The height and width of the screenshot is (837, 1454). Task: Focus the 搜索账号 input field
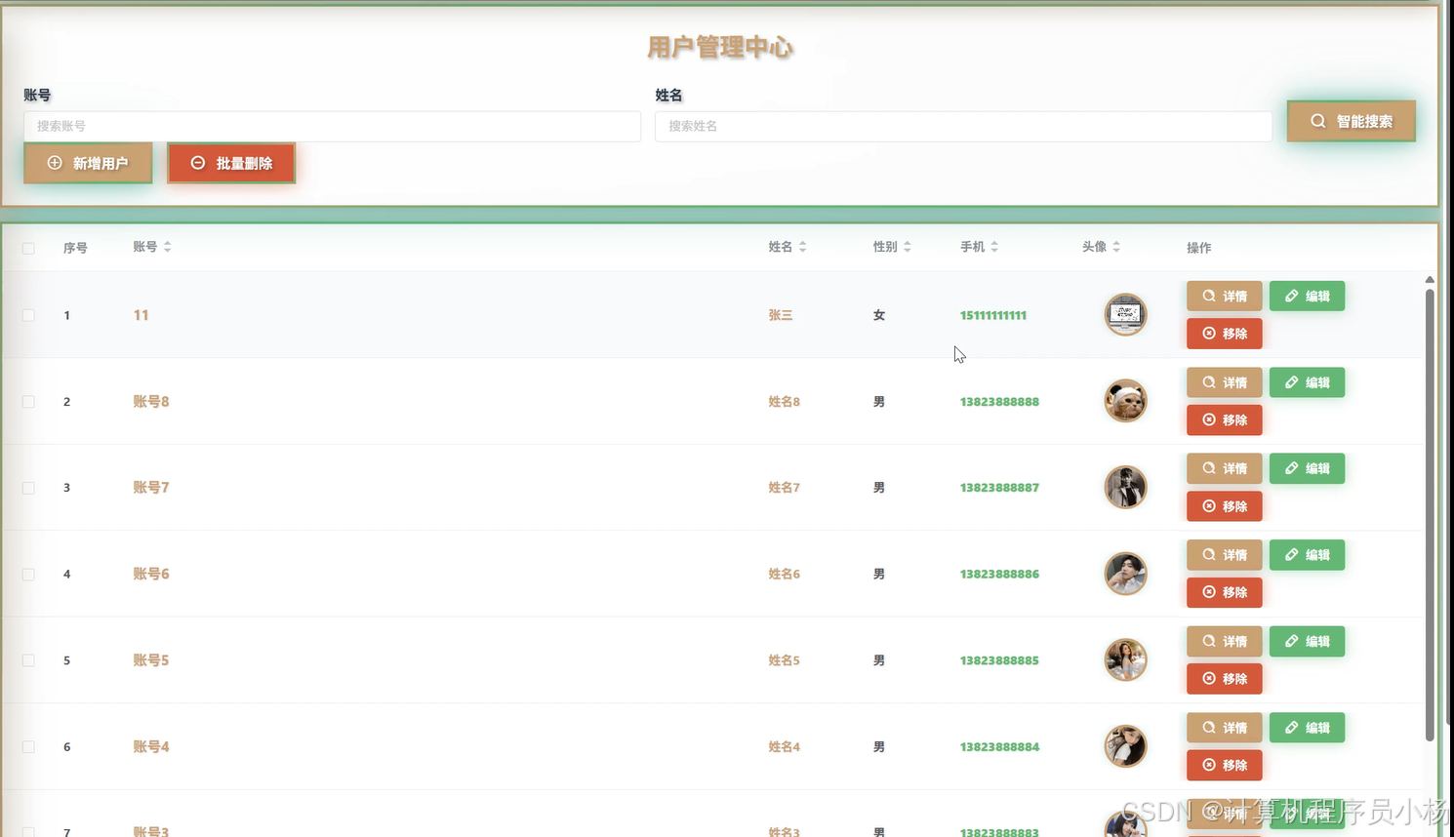[332, 126]
